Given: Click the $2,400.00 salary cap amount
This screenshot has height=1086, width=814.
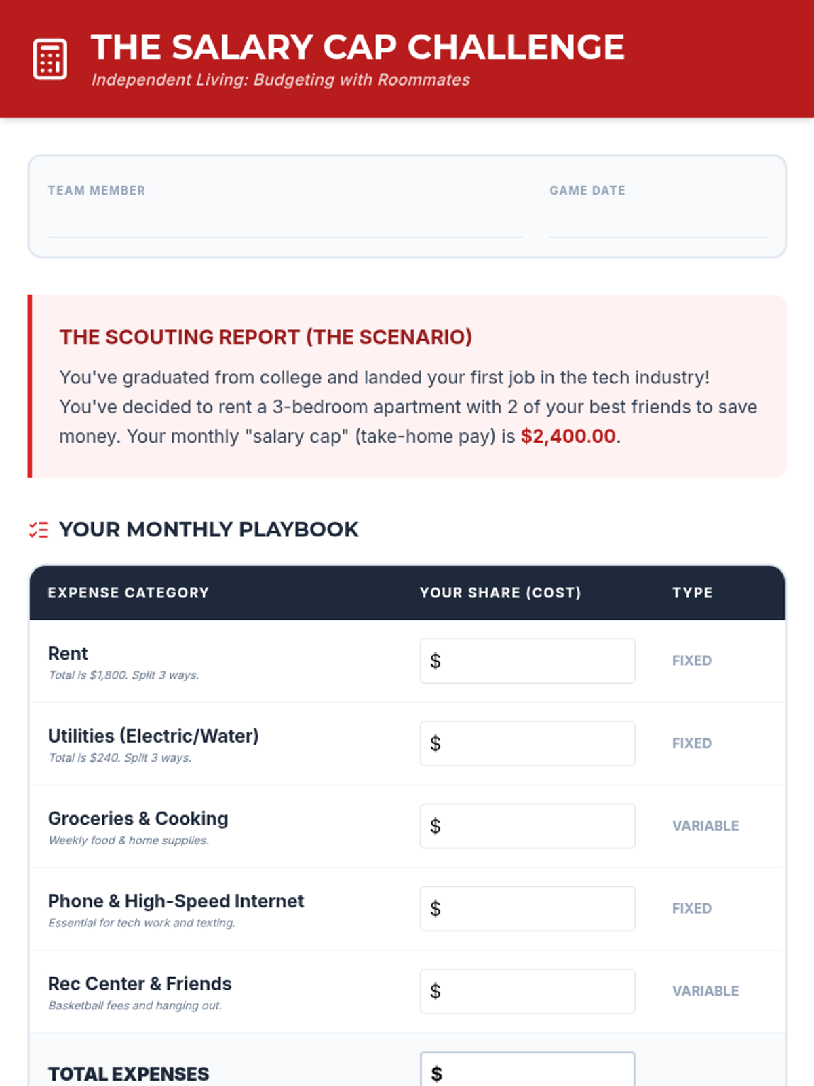Looking at the screenshot, I should [x=568, y=436].
